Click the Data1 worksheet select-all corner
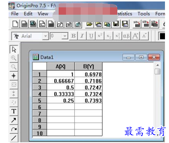Image resolution: width=169 pixels, height=143 pixels. [x=40, y=67]
